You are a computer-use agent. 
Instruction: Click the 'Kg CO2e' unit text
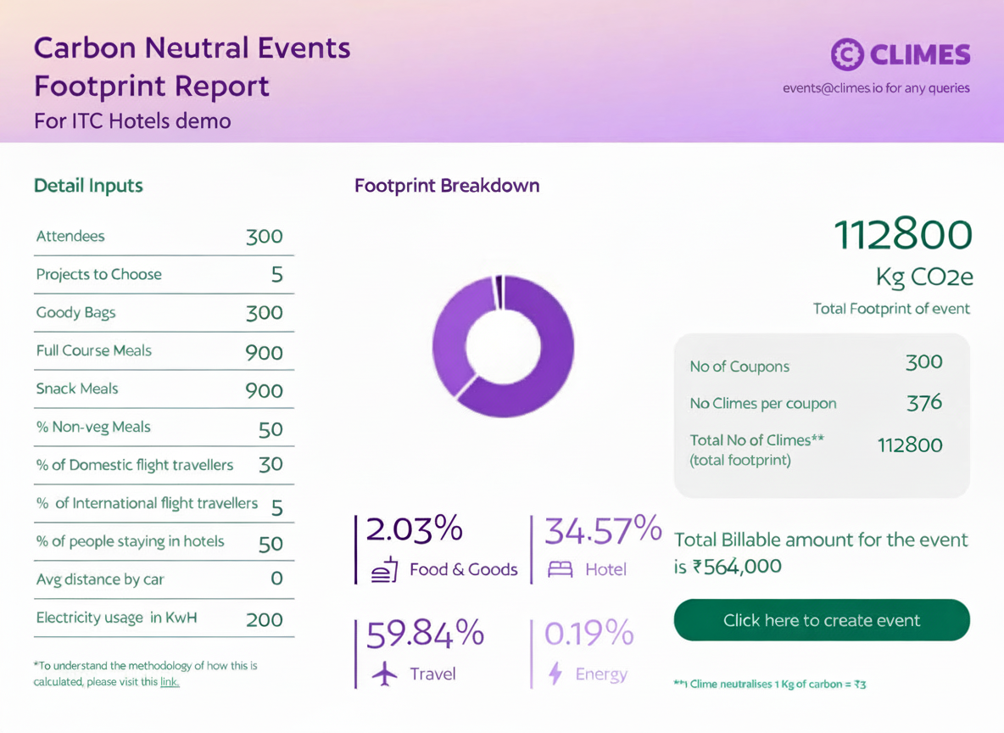924,277
